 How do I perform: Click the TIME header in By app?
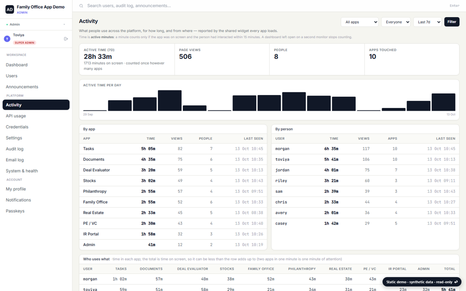(x=151, y=139)
